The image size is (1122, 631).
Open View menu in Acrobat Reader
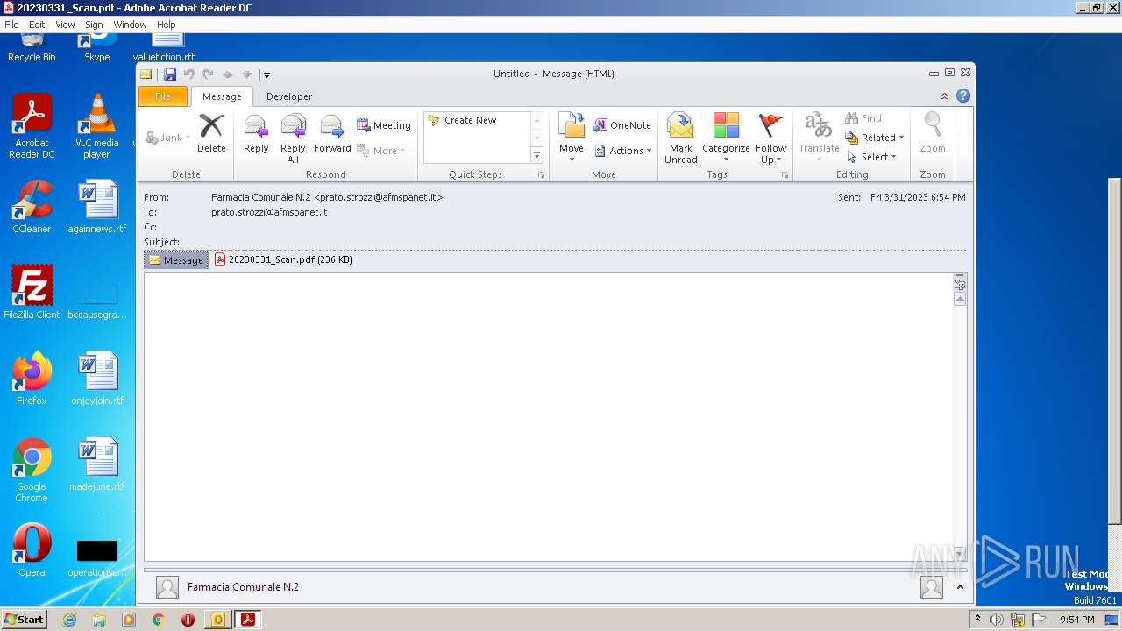(x=65, y=25)
